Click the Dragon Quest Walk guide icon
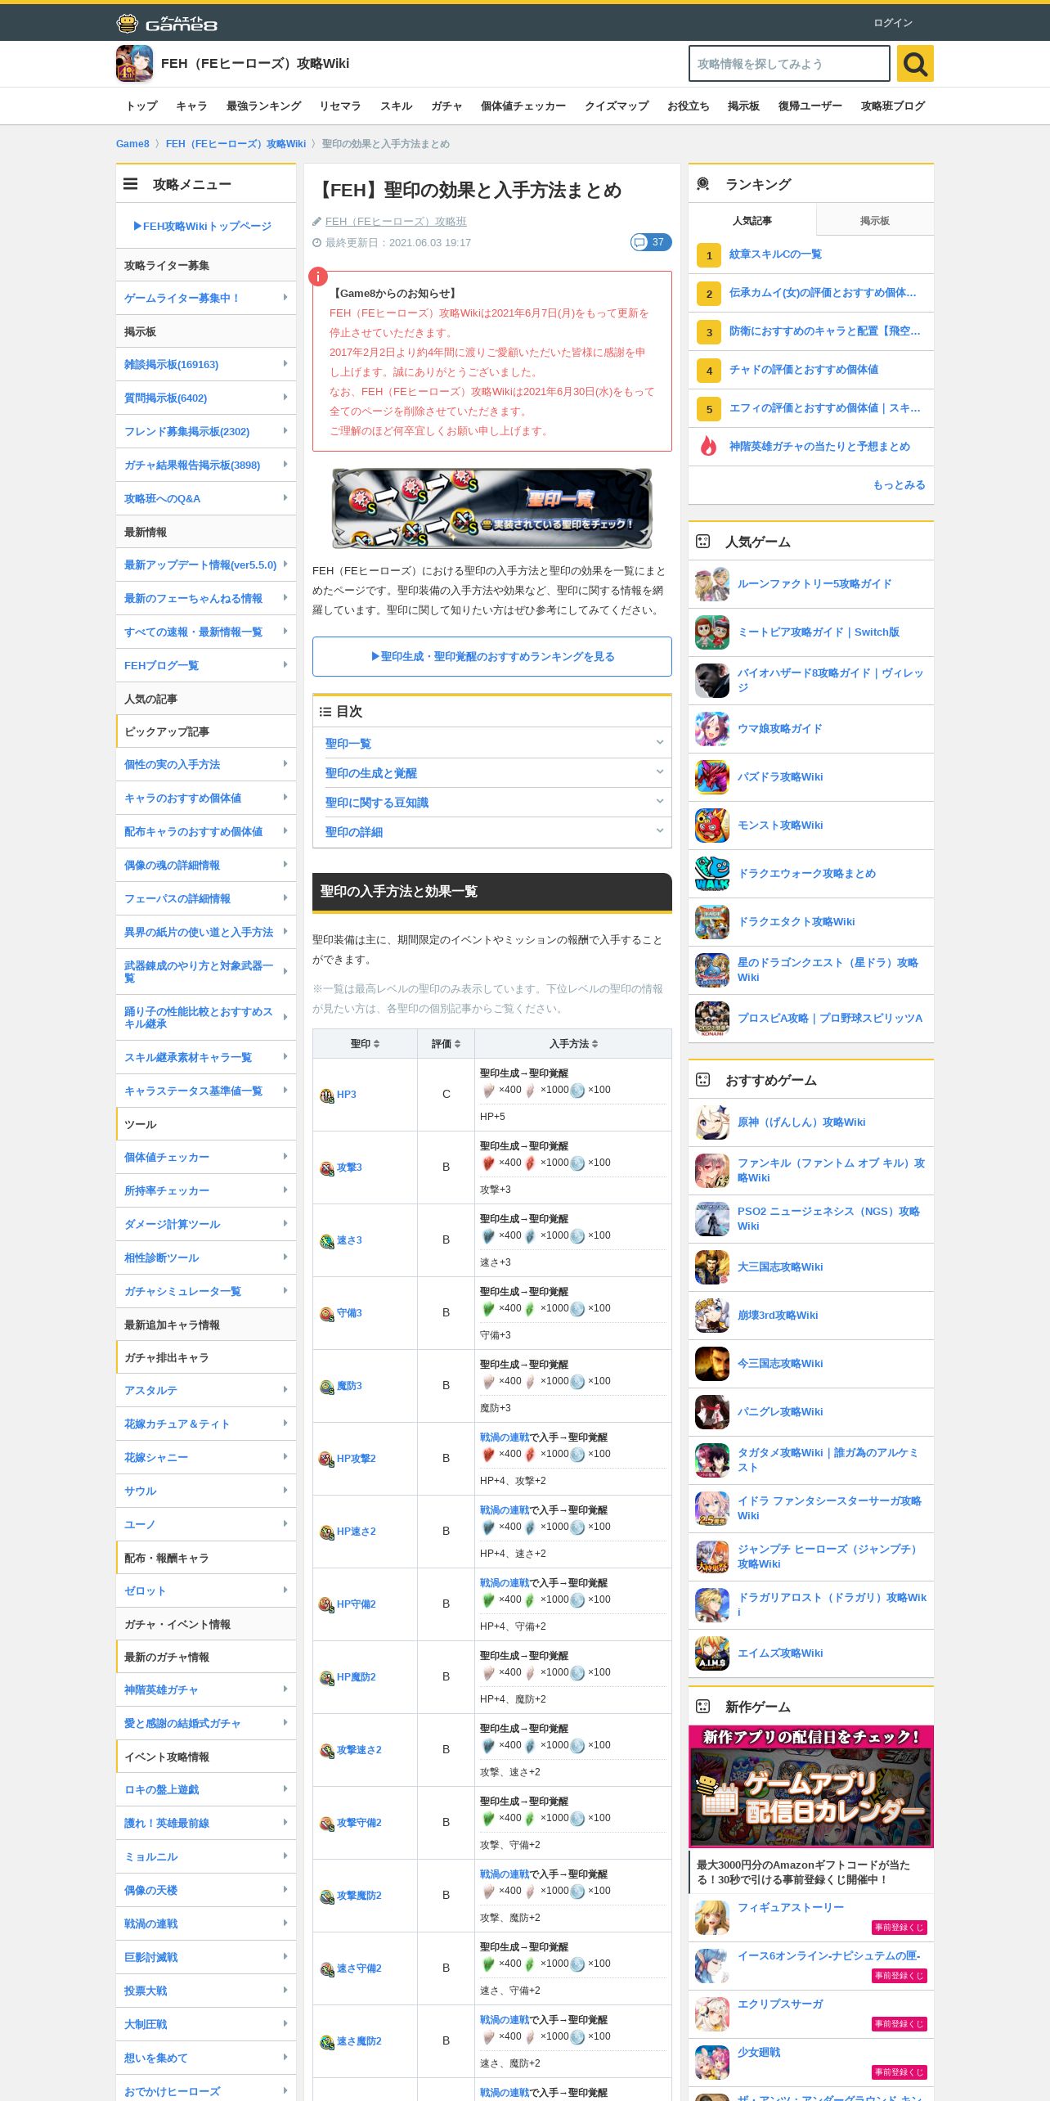The width and height of the screenshot is (1050, 2101). pos(712,874)
